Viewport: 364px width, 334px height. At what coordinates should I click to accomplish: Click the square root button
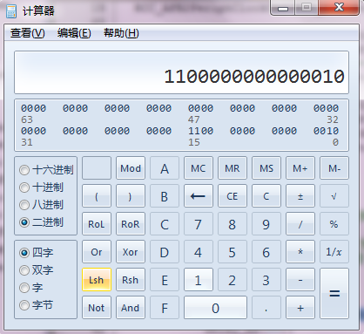click(334, 196)
